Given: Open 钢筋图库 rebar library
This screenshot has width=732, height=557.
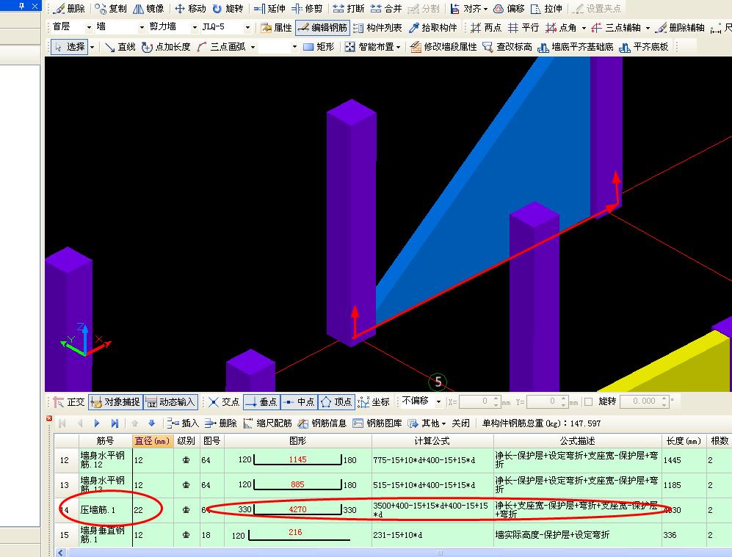Looking at the screenshot, I should click(377, 423).
